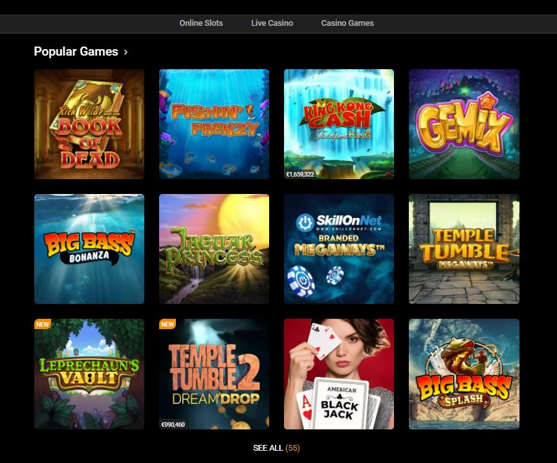Open Big Bass Splash game tile
Viewport: 557px width, 463px height.
coord(464,374)
